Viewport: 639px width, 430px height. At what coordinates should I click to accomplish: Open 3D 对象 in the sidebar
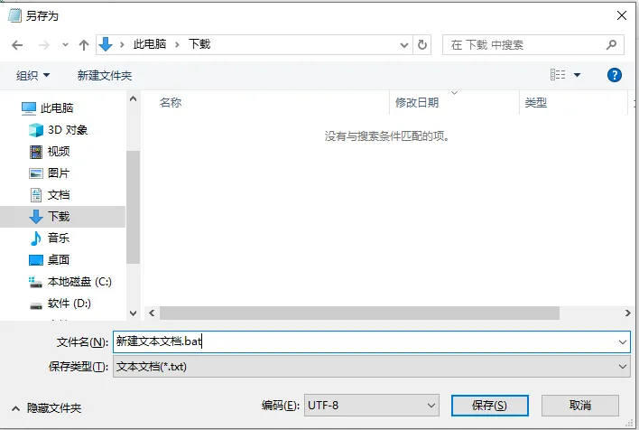59,130
